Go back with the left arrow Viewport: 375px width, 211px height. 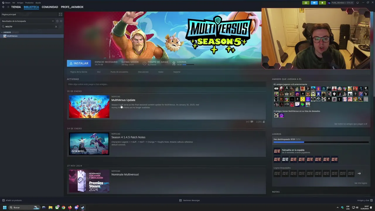tap(3, 7)
